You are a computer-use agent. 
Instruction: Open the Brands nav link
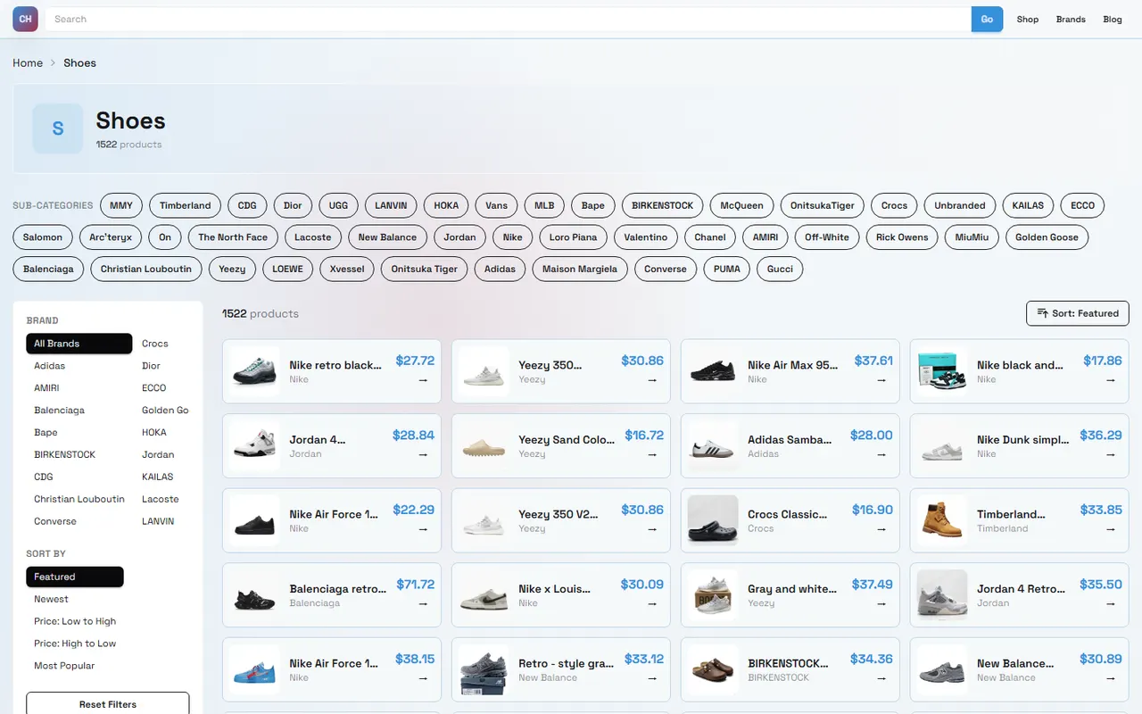1071,19
